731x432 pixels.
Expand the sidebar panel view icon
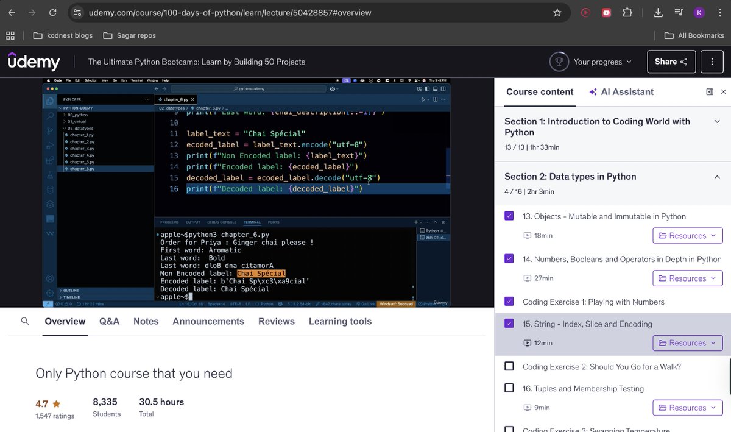point(710,92)
